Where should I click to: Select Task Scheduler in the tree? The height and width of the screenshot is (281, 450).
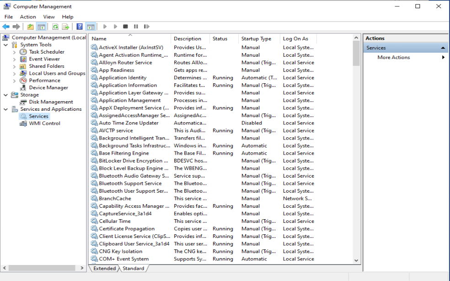click(47, 52)
